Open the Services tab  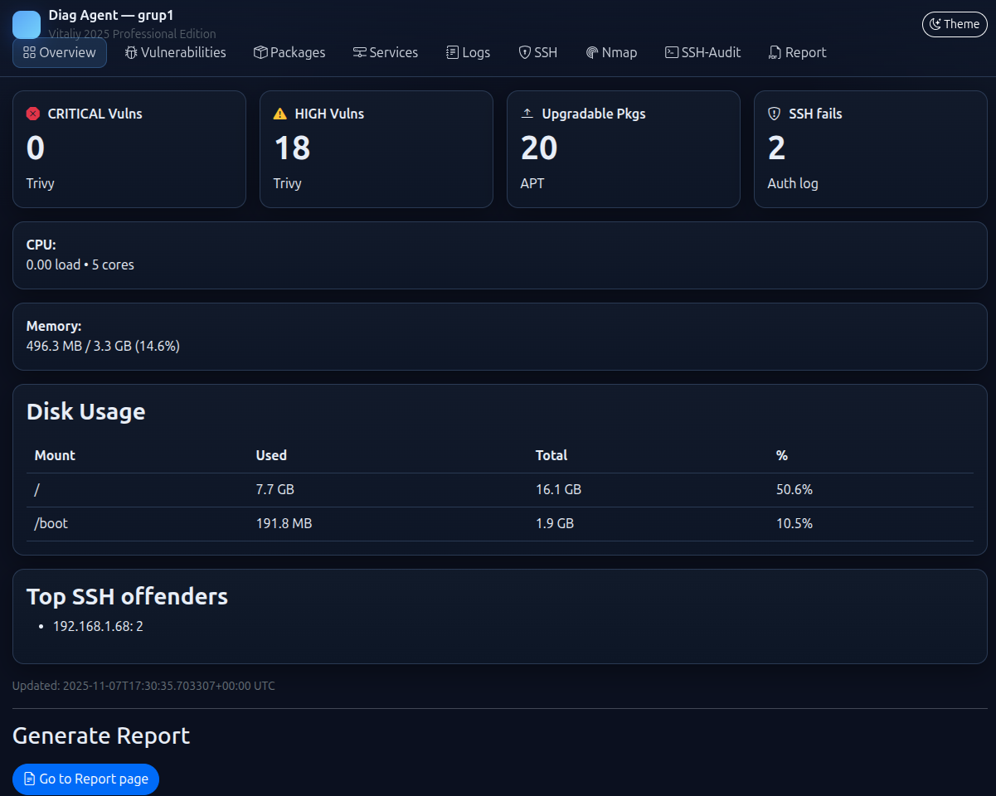tap(386, 52)
